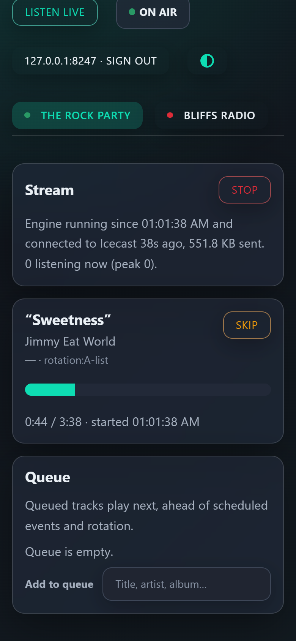Image resolution: width=296 pixels, height=641 pixels.
Task: Click the red status dot on Bliffs Radio
Action: pos(170,115)
